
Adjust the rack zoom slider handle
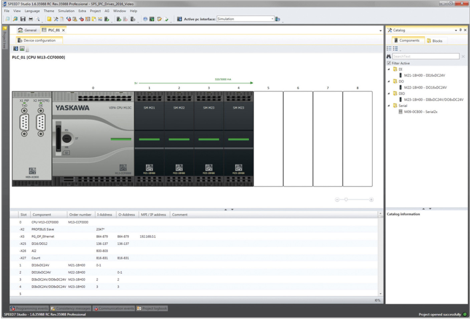point(346,200)
